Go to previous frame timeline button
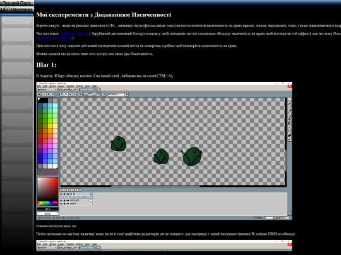The width and height of the screenshot is (341, 255). coord(66,190)
